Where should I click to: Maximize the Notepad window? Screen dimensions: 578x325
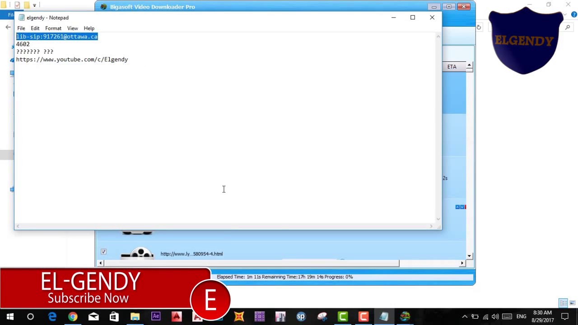click(412, 17)
